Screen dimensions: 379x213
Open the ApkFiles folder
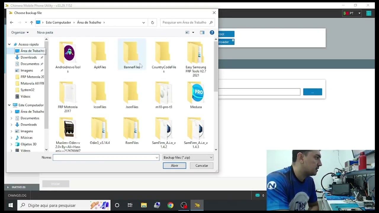(100, 55)
